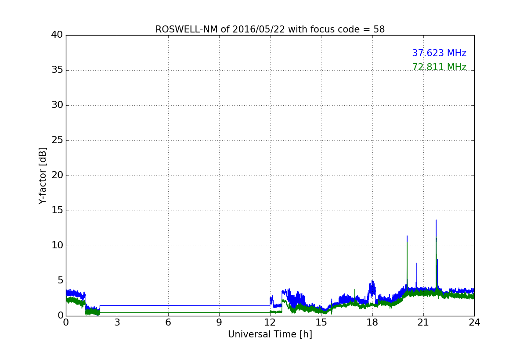Viewport: 527px width, 351px height.
Task: Click the y-axis tick label 30
Action: [57, 105]
